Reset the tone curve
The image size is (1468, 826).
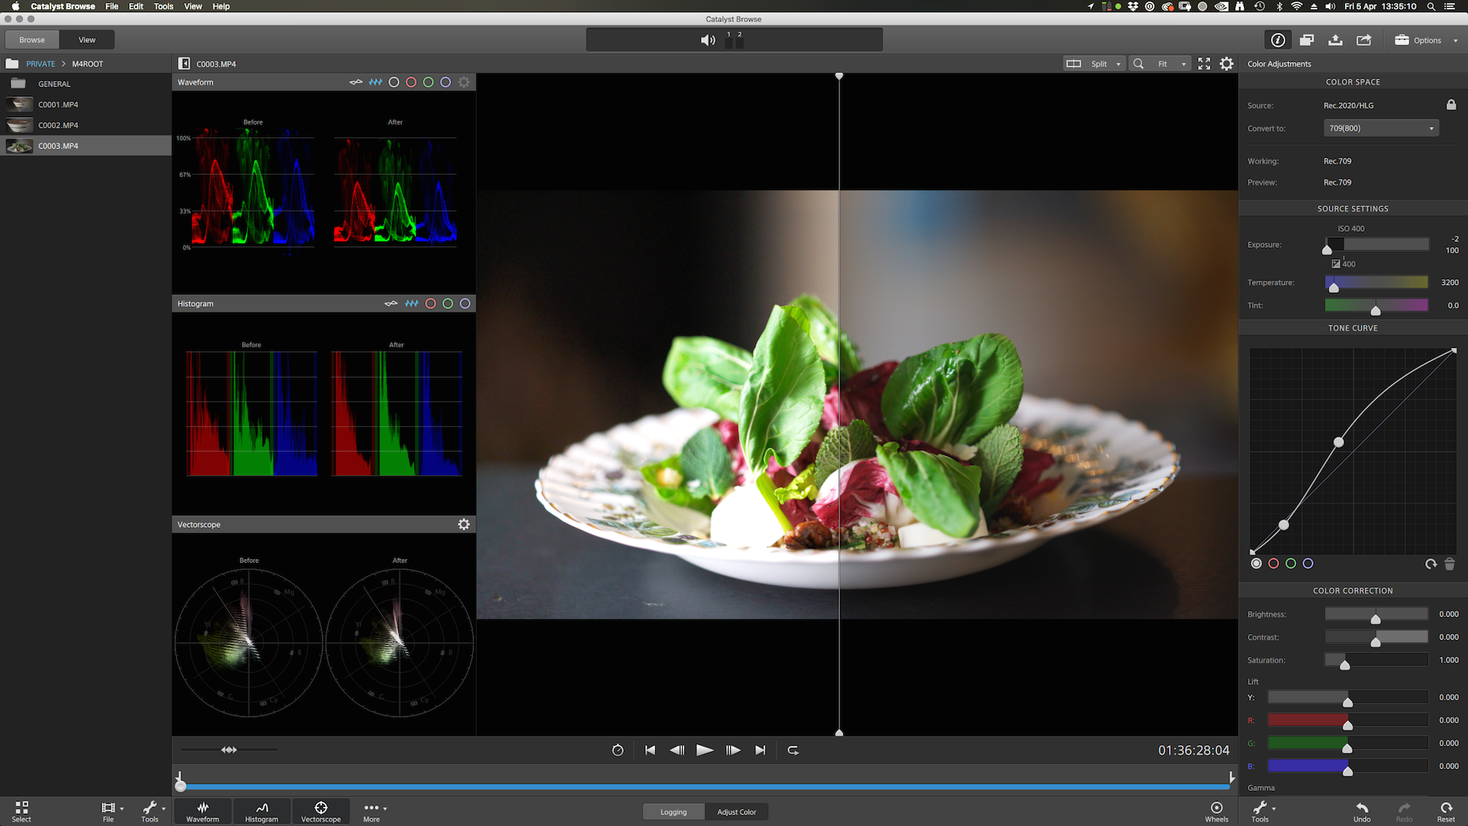1431,564
